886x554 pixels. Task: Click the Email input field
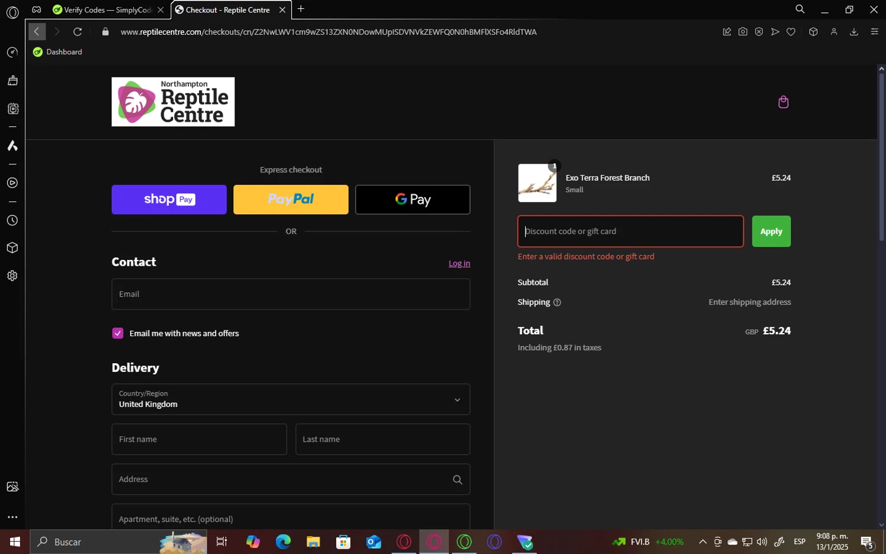[291, 294]
